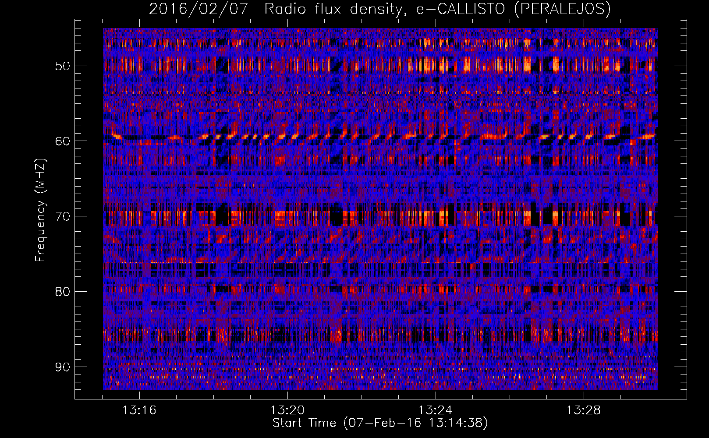Click the time tick label "13:20"

[x=287, y=410]
